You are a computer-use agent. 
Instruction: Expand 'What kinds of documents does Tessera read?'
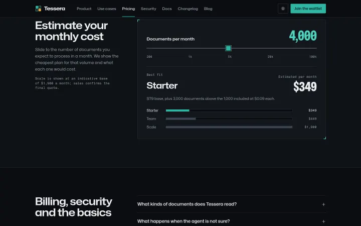point(231,204)
